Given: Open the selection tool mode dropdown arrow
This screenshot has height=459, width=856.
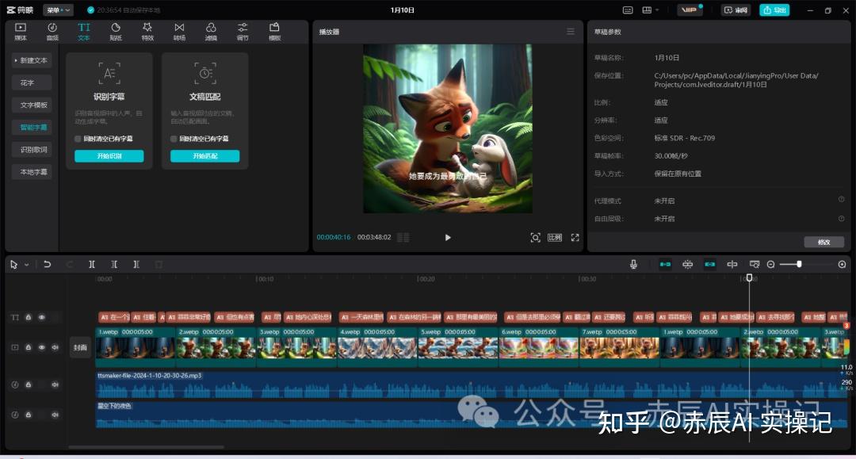Looking at the screenshot, I should pyautogui.click(x=26, y=265).
